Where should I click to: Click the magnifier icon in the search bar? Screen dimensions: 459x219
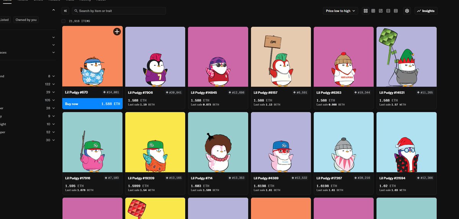76,11
